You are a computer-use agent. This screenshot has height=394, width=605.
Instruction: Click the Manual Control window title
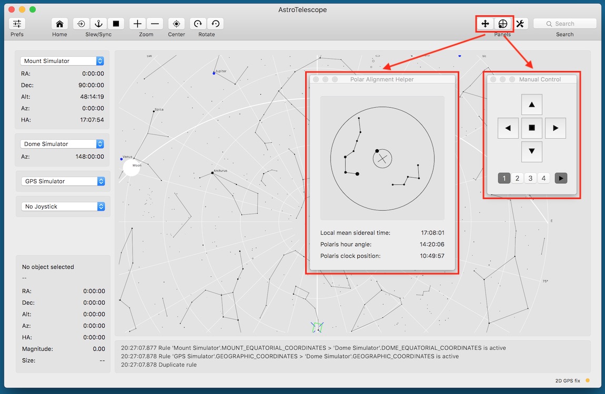click(540, 79)
